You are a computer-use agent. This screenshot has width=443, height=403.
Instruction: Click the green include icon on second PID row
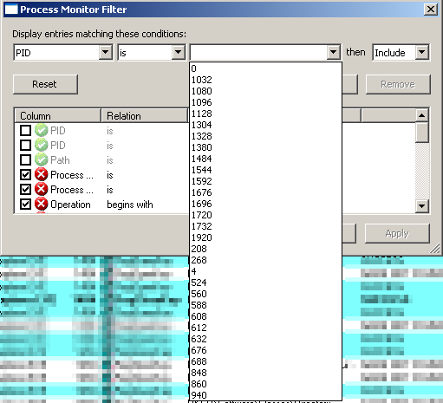click(42, 145)
